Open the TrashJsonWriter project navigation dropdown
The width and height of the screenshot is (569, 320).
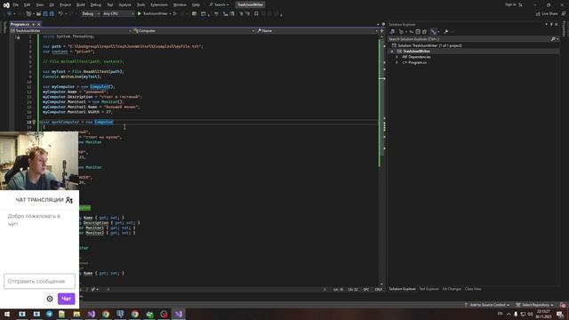[x=71, y=31]
